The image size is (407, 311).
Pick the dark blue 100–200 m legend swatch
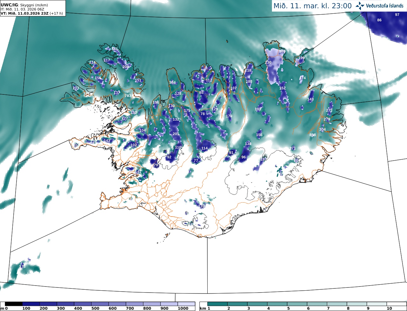31,304
